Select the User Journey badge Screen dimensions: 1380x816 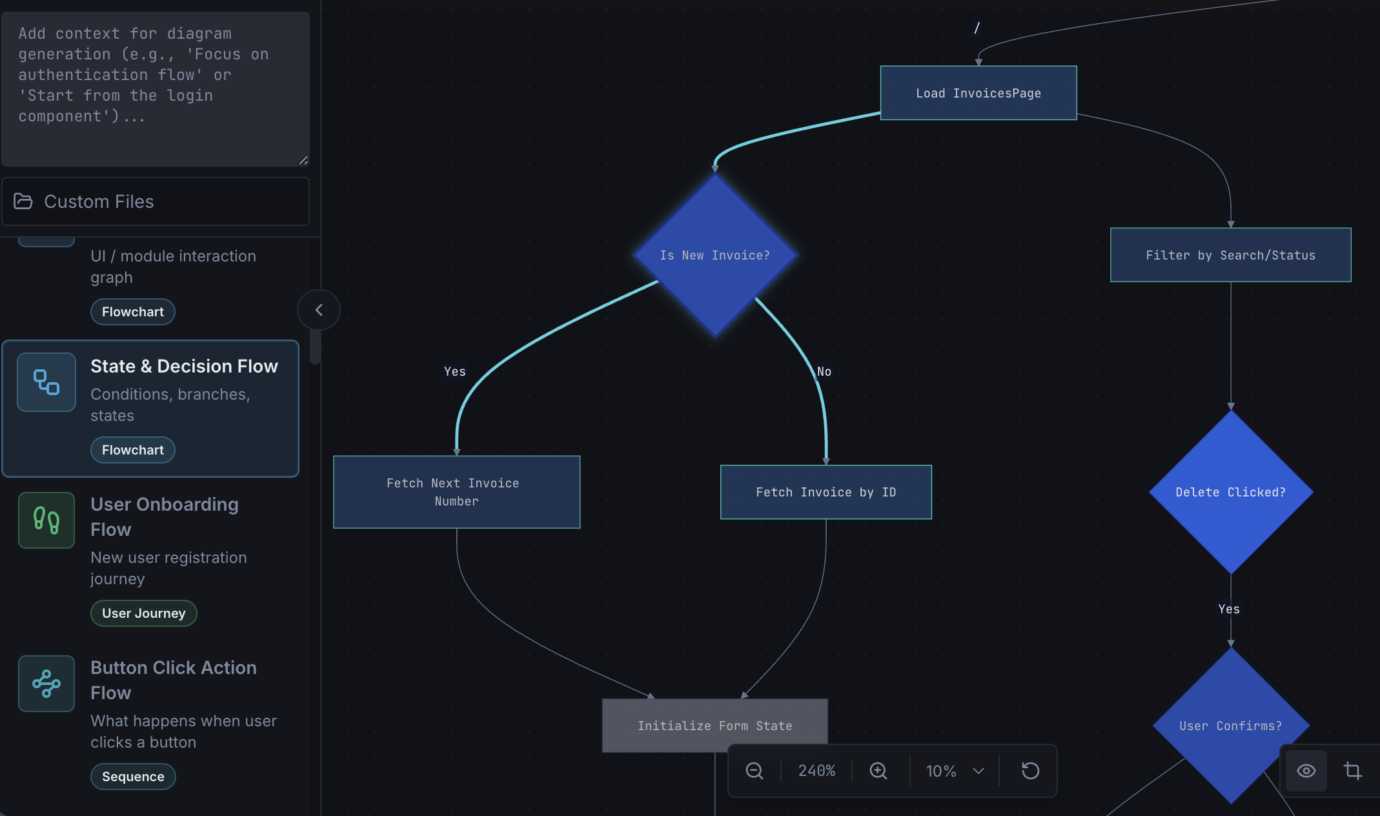(x=143, y=613)
